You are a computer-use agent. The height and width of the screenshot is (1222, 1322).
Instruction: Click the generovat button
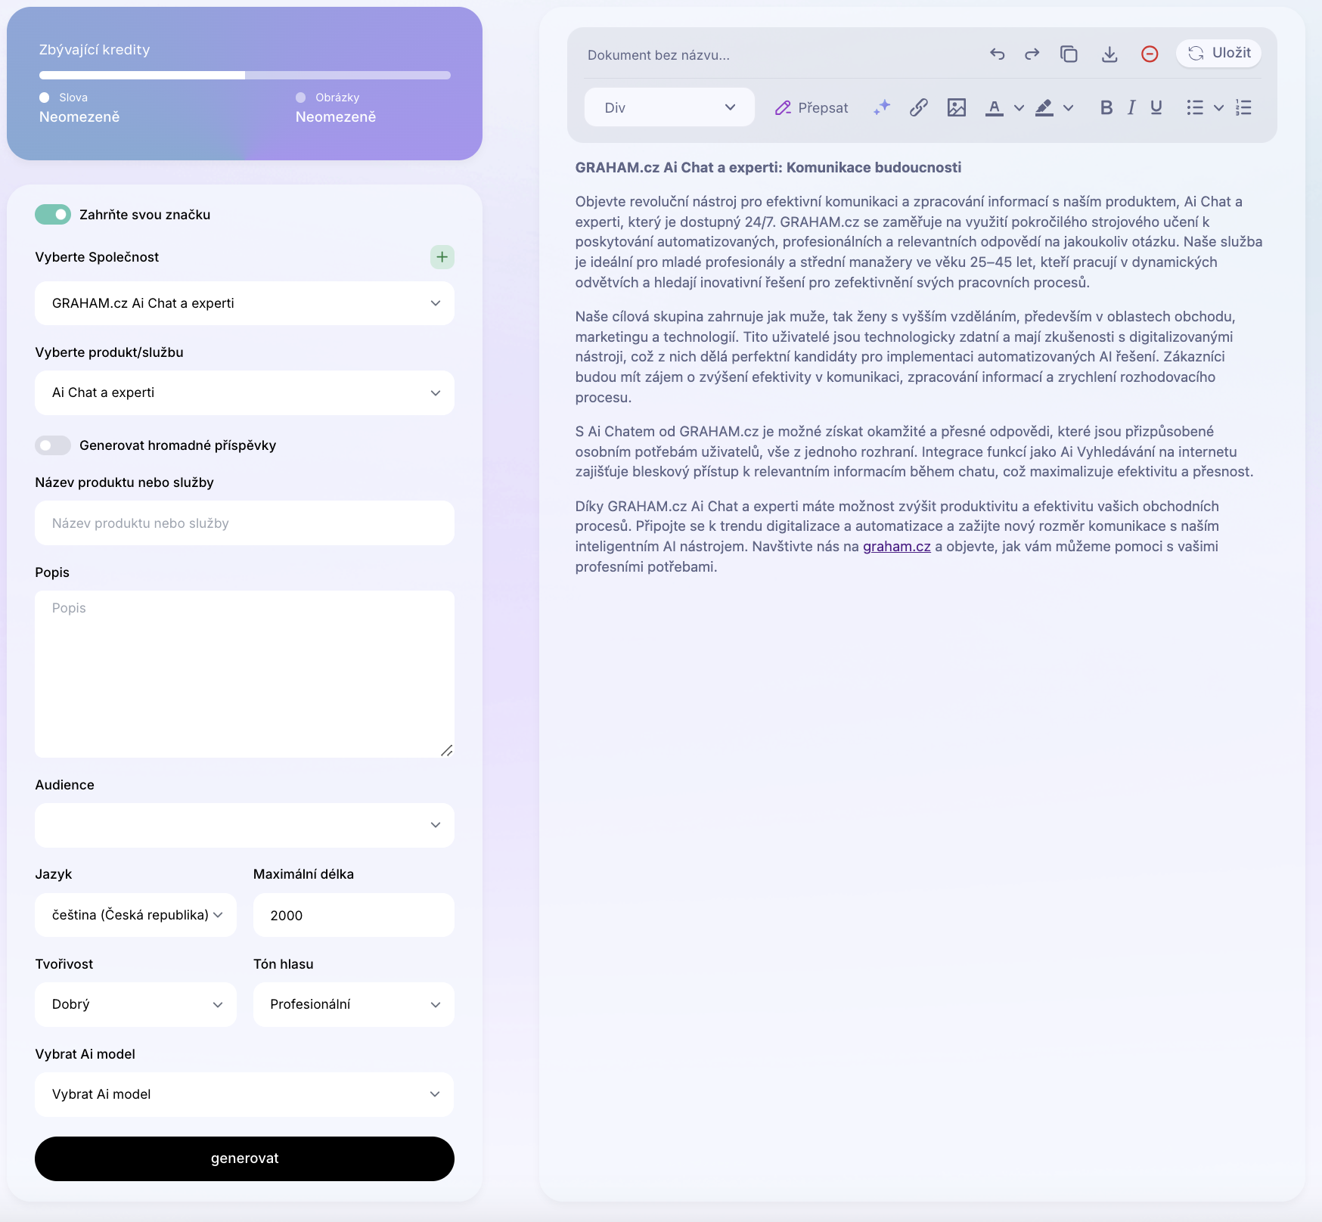click(244, 1158)
